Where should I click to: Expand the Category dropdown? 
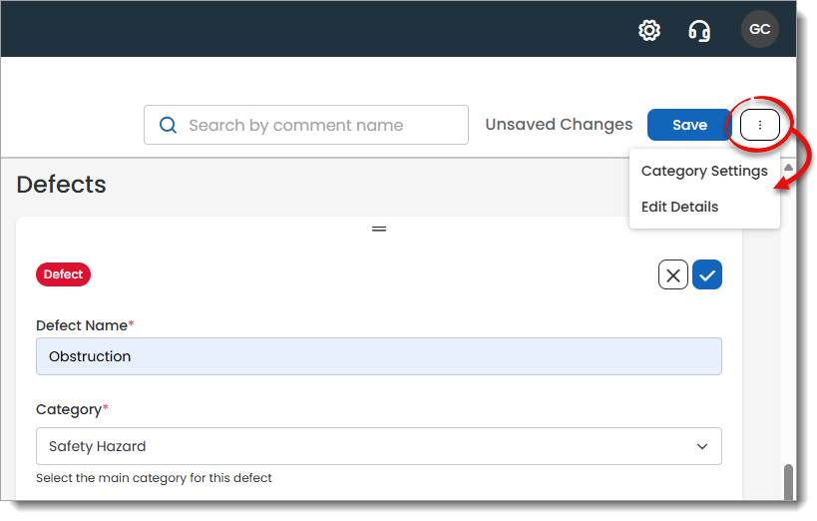378,446
